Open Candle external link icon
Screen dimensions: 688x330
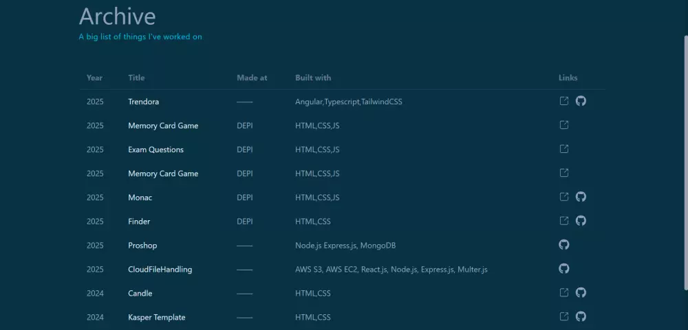pos(564,293)
